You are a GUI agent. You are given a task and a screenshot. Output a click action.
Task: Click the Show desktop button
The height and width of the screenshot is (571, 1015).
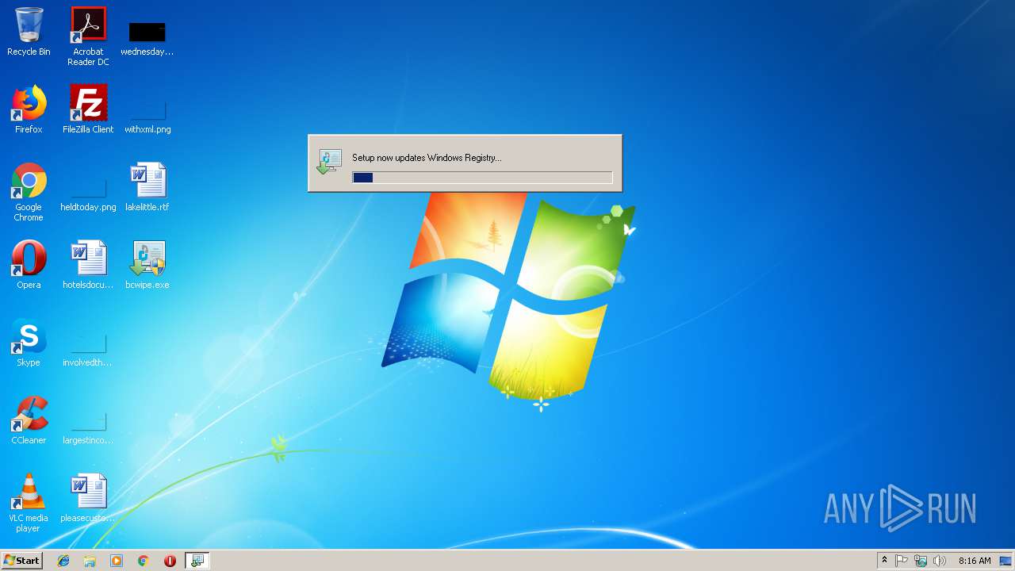[1006, 561]
